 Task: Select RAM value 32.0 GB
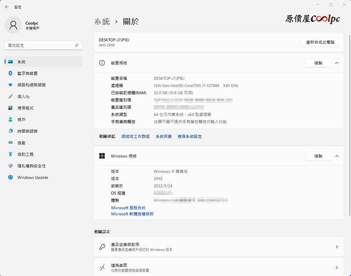pyautogui.click(x=173, y=93)
